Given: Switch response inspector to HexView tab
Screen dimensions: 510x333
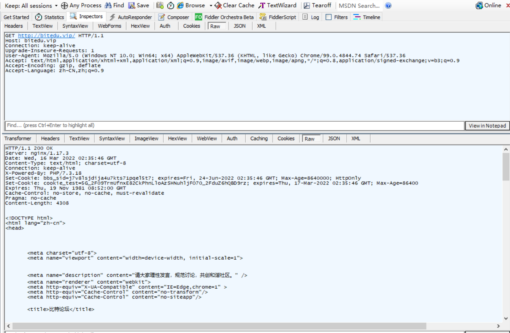Looking at the screenshot, I should click(x=178, y=139).
